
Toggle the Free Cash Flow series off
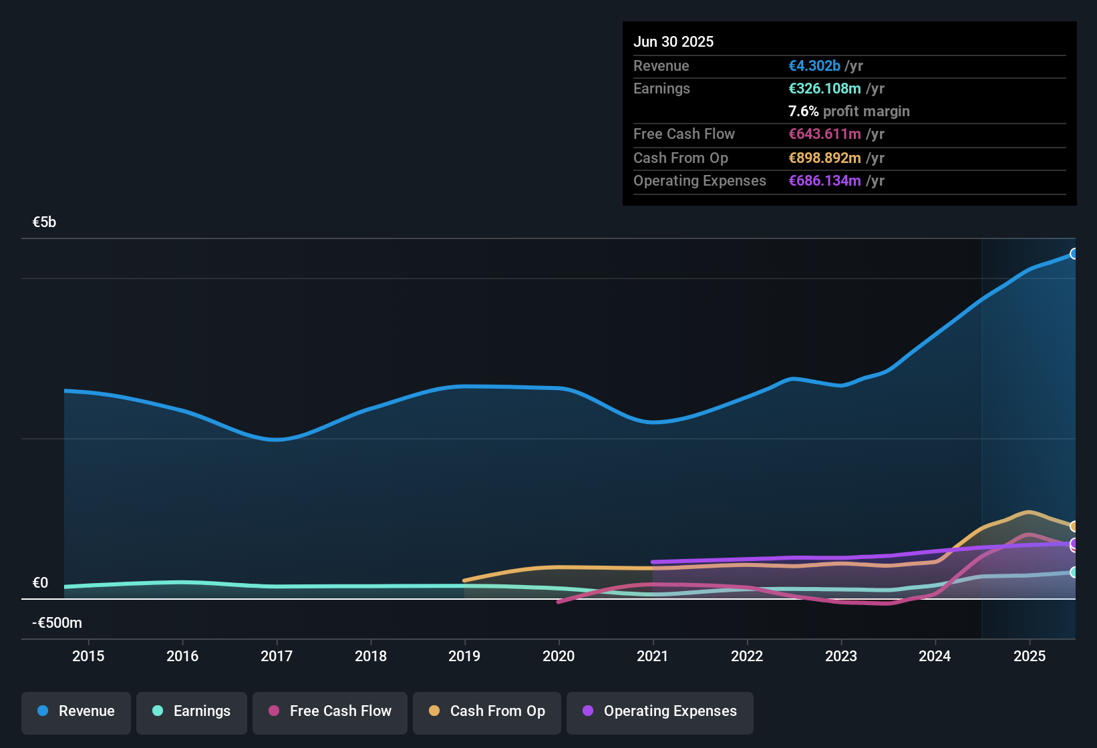[329, 711]
